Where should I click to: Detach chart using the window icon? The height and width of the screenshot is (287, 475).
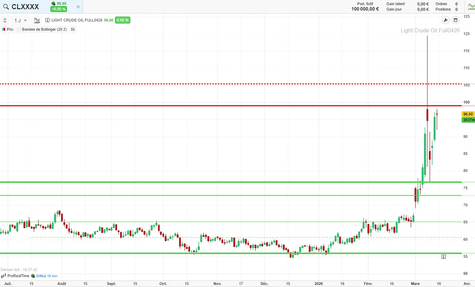(456, 20)
